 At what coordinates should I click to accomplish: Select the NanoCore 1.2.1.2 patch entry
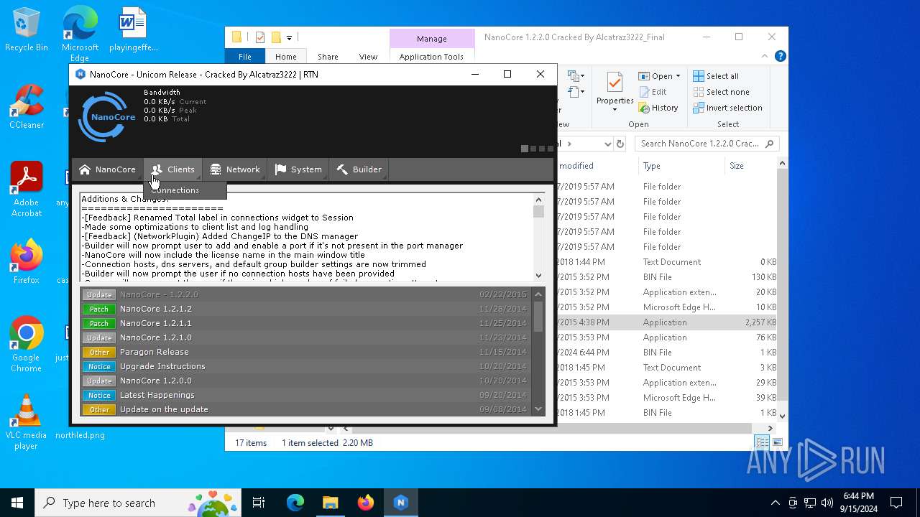306,309
